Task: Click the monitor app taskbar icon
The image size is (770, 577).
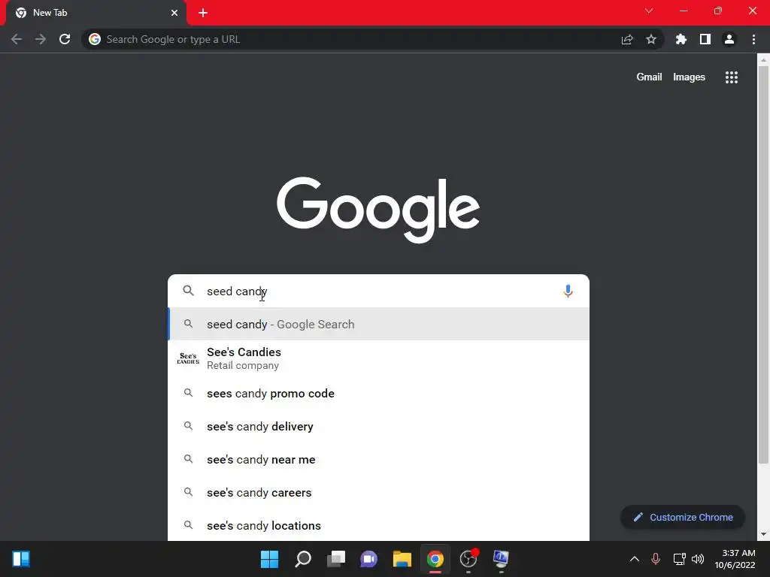Action: pyautogui.click(x=501, y=559)
